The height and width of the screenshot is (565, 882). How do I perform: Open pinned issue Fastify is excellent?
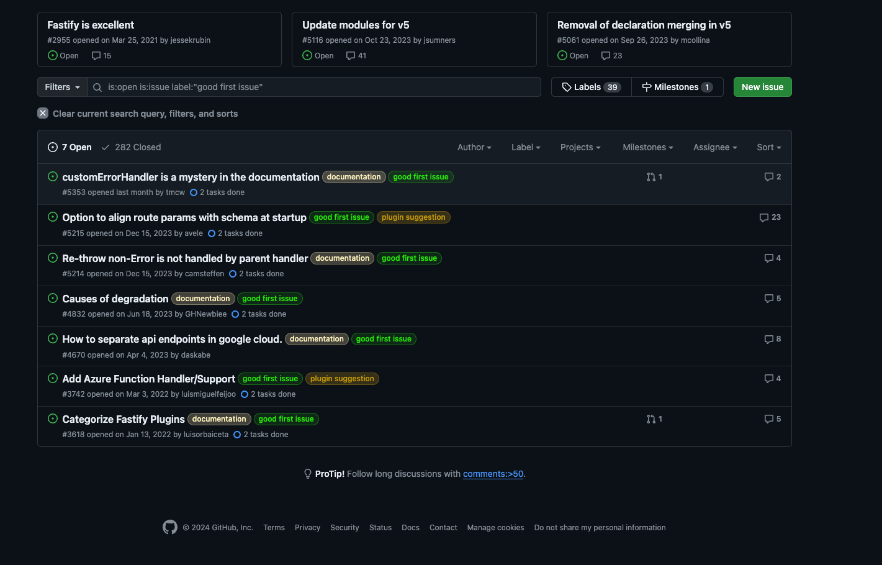(x=91, y=25)
